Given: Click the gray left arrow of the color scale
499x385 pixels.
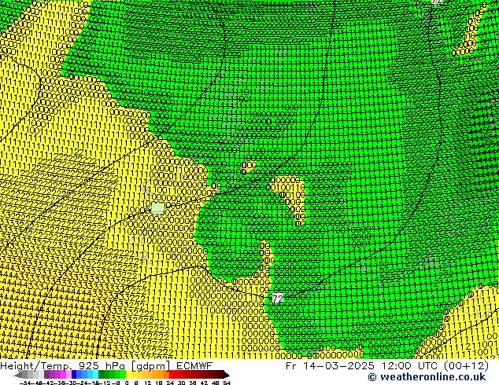Looking at the screenshot, I should click(18, 374).
